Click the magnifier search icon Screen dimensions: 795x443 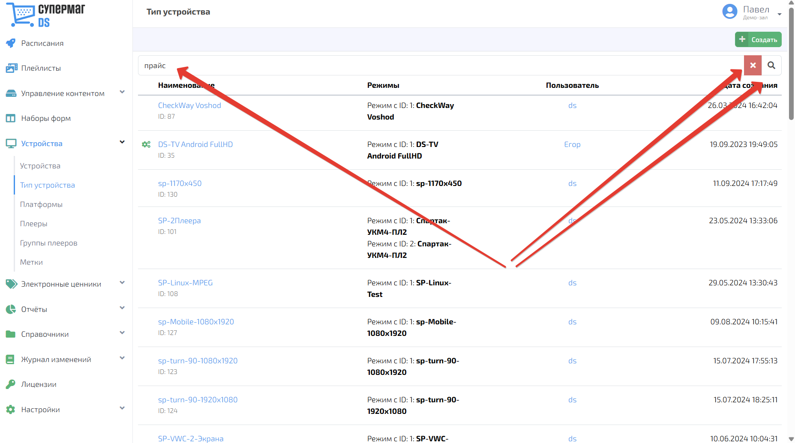click(x=771, y=66)
